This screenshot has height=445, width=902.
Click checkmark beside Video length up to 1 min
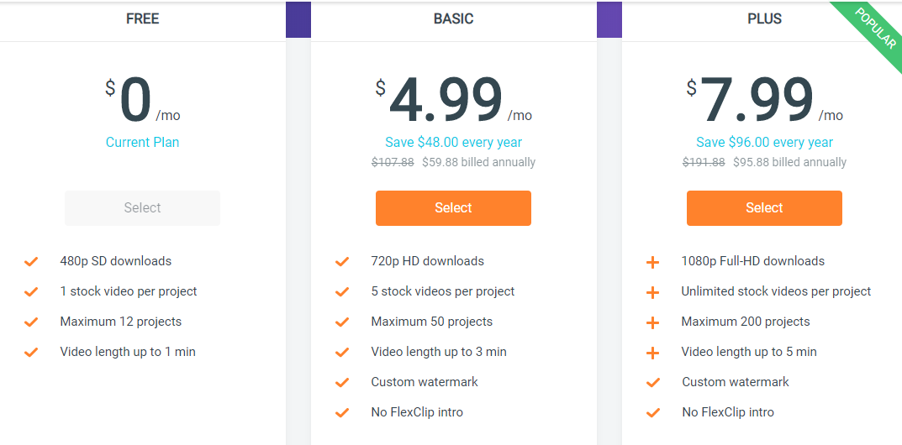pyautogui.click(x=31, y=353)
